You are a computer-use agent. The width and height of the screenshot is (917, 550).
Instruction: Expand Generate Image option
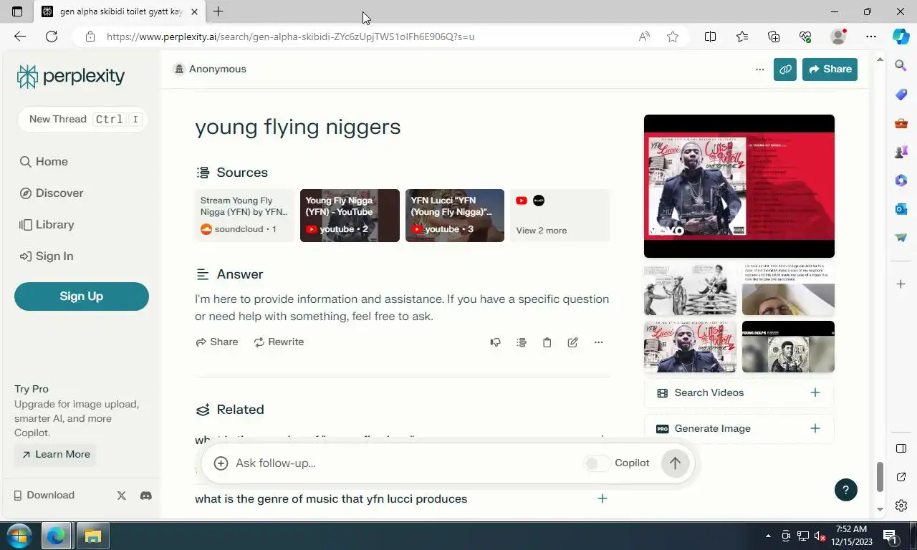(739, 428)
